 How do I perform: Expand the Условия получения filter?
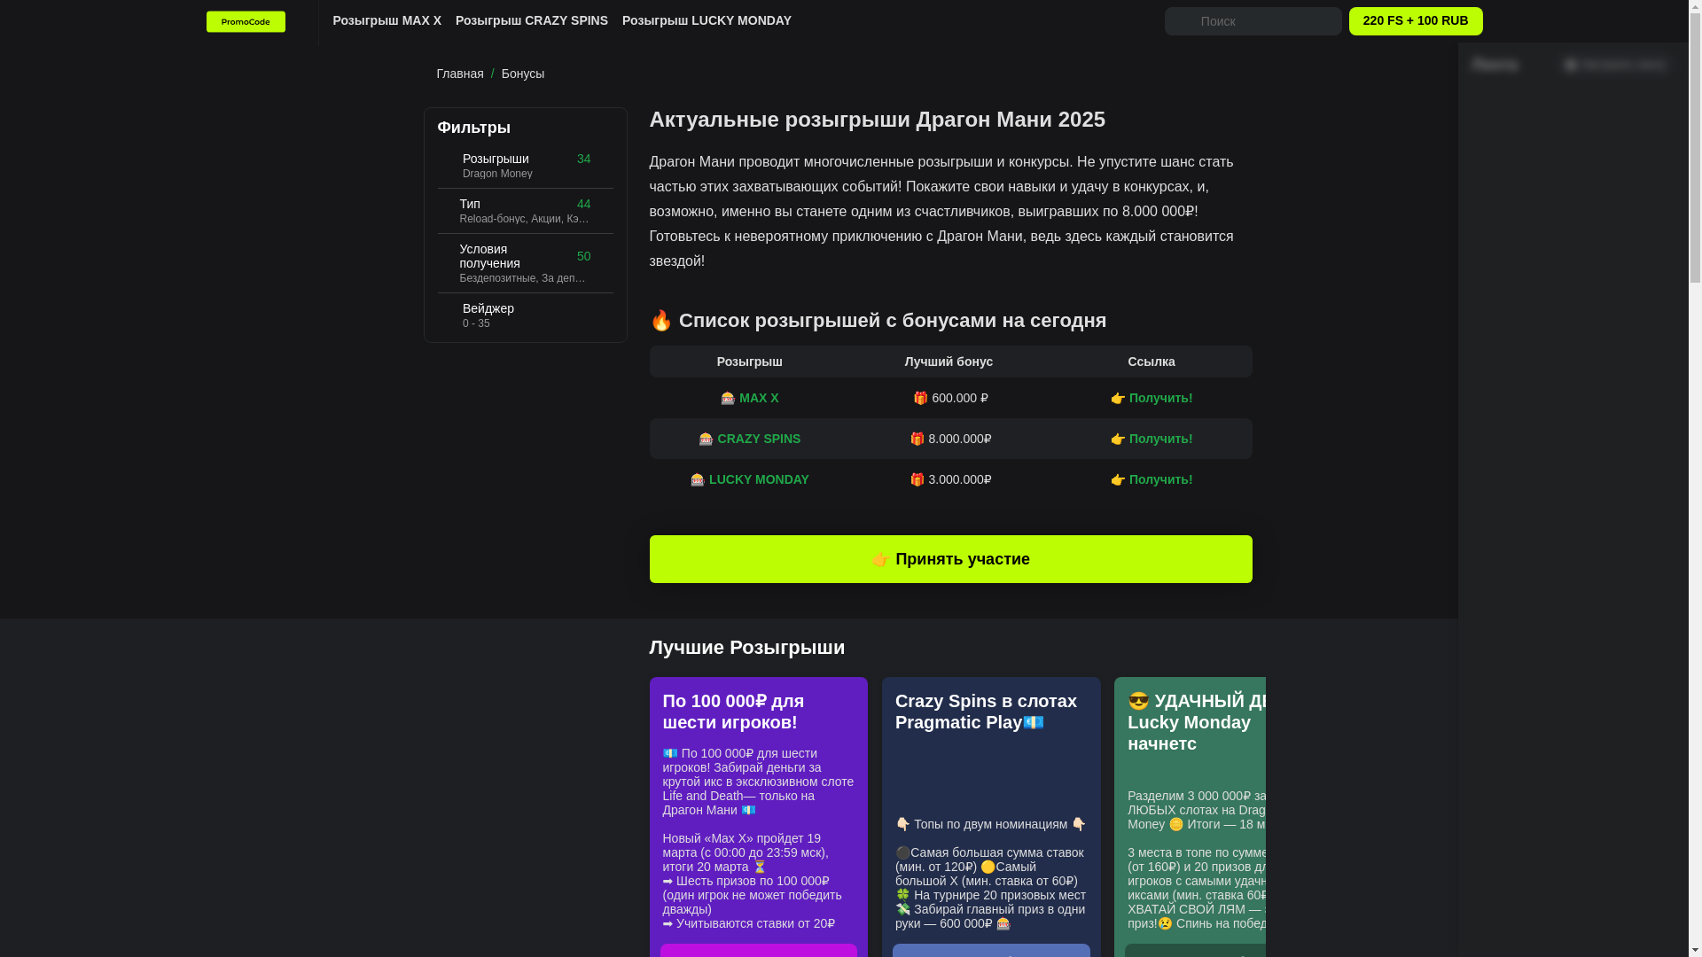[x=525, y=263]
